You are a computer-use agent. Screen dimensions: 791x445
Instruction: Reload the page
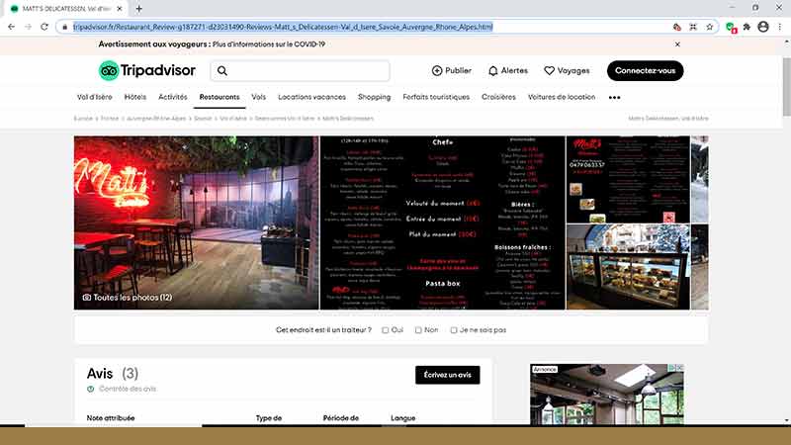[44, 27]
